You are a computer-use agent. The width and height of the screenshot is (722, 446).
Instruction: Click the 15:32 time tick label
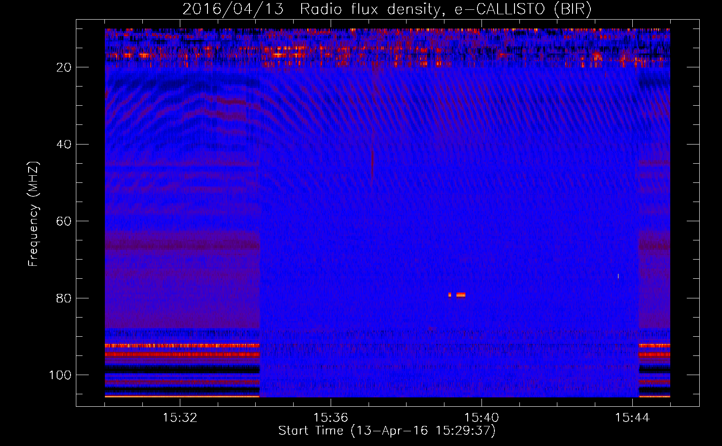tap(180, 418)
